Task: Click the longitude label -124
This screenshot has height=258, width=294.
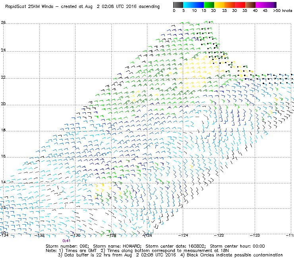Action: point(183,235)
